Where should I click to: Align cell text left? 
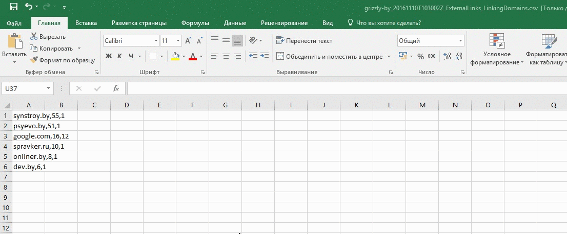[x=215, y=56]
